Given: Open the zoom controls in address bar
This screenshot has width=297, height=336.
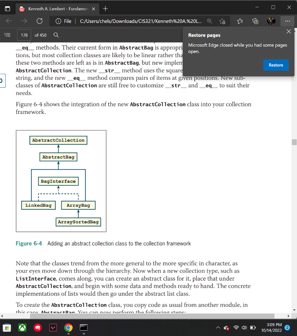Looking at the screenshot, I should tap(210, 21).
